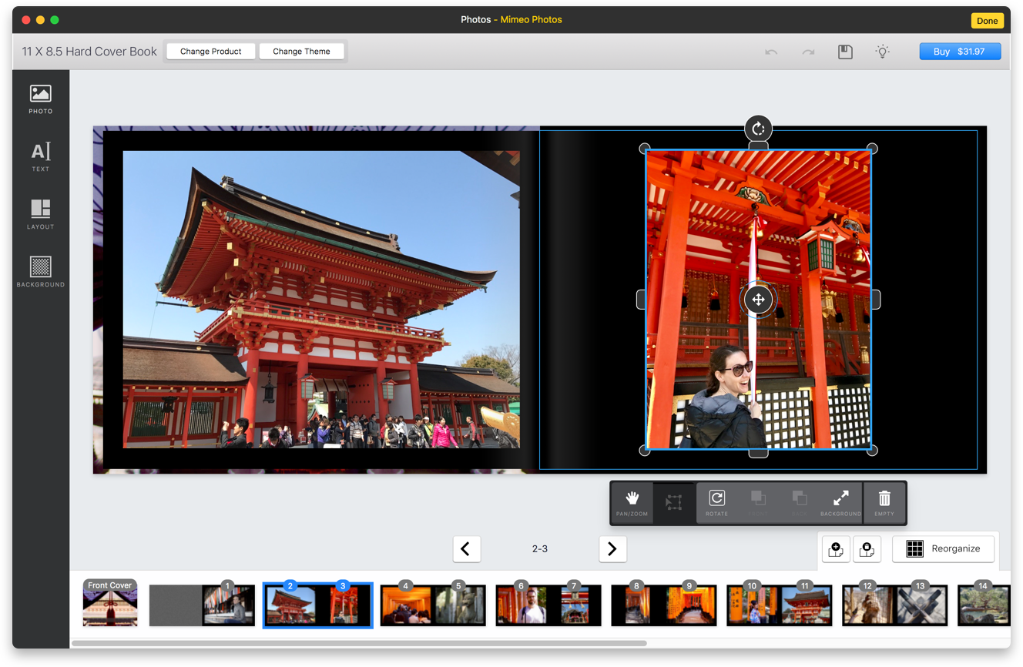Open the Background panel
The image size is (1023, 667).
coord(40,271)
